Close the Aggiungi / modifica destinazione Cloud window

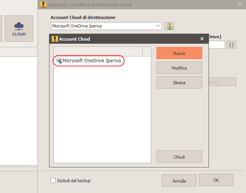(x=240, y=4)
